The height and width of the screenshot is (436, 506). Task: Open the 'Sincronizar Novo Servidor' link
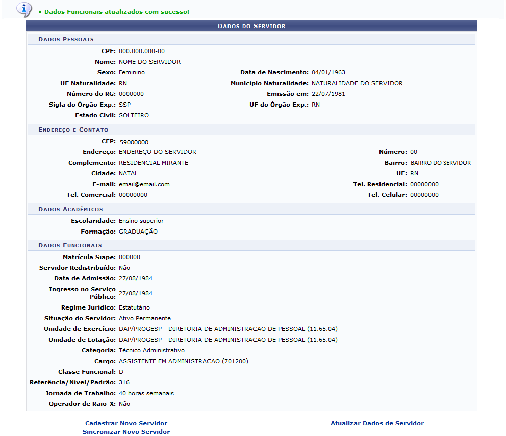point(126,432)
